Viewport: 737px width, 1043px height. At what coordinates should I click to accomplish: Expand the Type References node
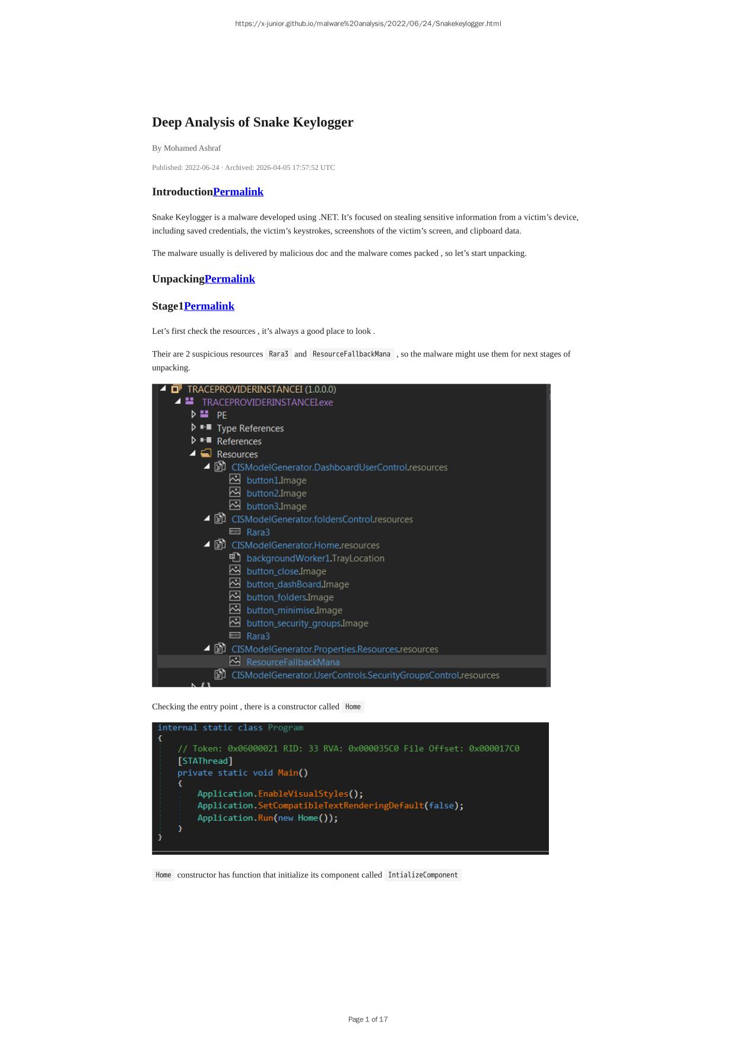(x=193, y=428)
